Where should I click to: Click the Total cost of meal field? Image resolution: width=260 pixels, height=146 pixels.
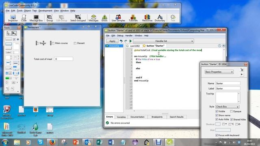click(x=63, y=59)
